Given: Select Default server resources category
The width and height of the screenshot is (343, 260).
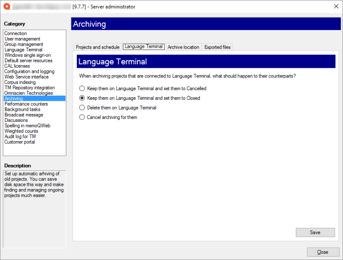Looking at the screenshot, I should [35, 60].
